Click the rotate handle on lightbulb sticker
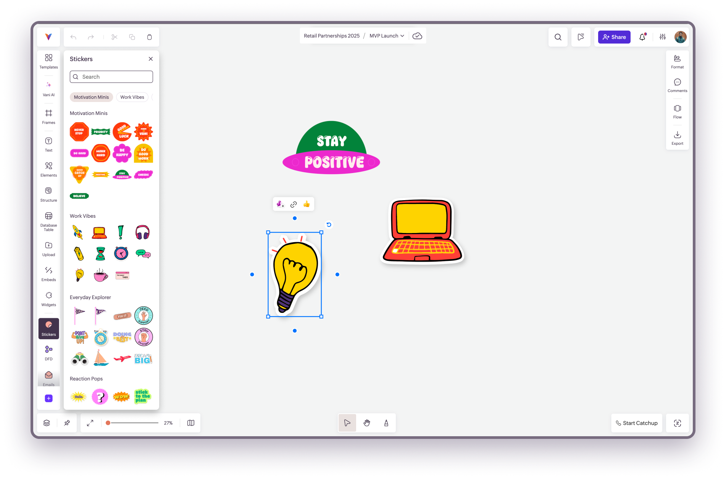The width and height of the screenshot is (726, 479). tap(329, 225)
